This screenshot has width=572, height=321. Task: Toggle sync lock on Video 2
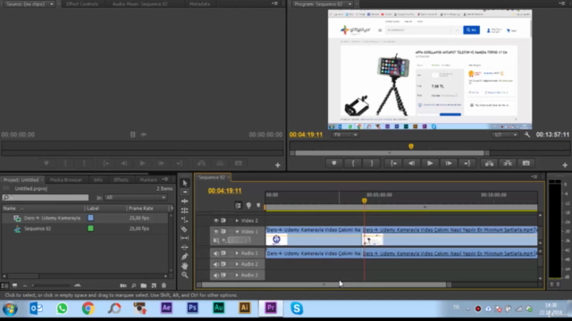pos(223,220)
